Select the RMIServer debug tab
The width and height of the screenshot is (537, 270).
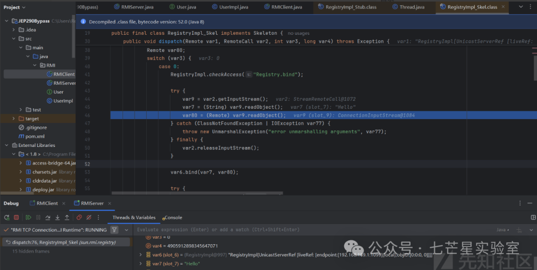[x=89, y=203]
